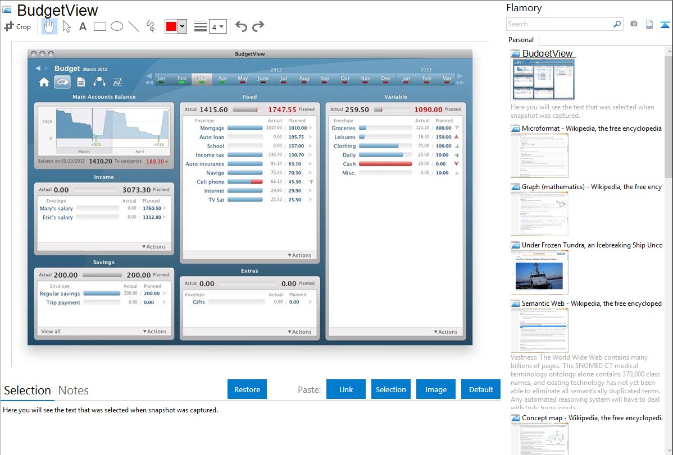Select Dec in the month timeline
Viewport: 673px width, 455px height.
(x=386, y=79)
